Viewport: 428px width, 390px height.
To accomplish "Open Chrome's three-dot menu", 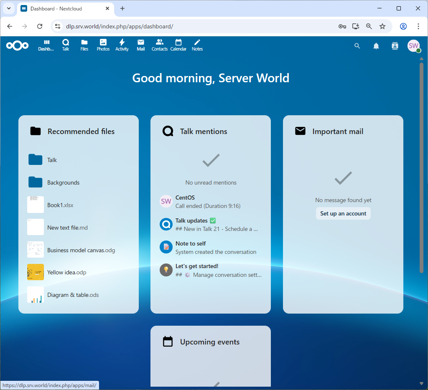I will [x=418, y=26].
